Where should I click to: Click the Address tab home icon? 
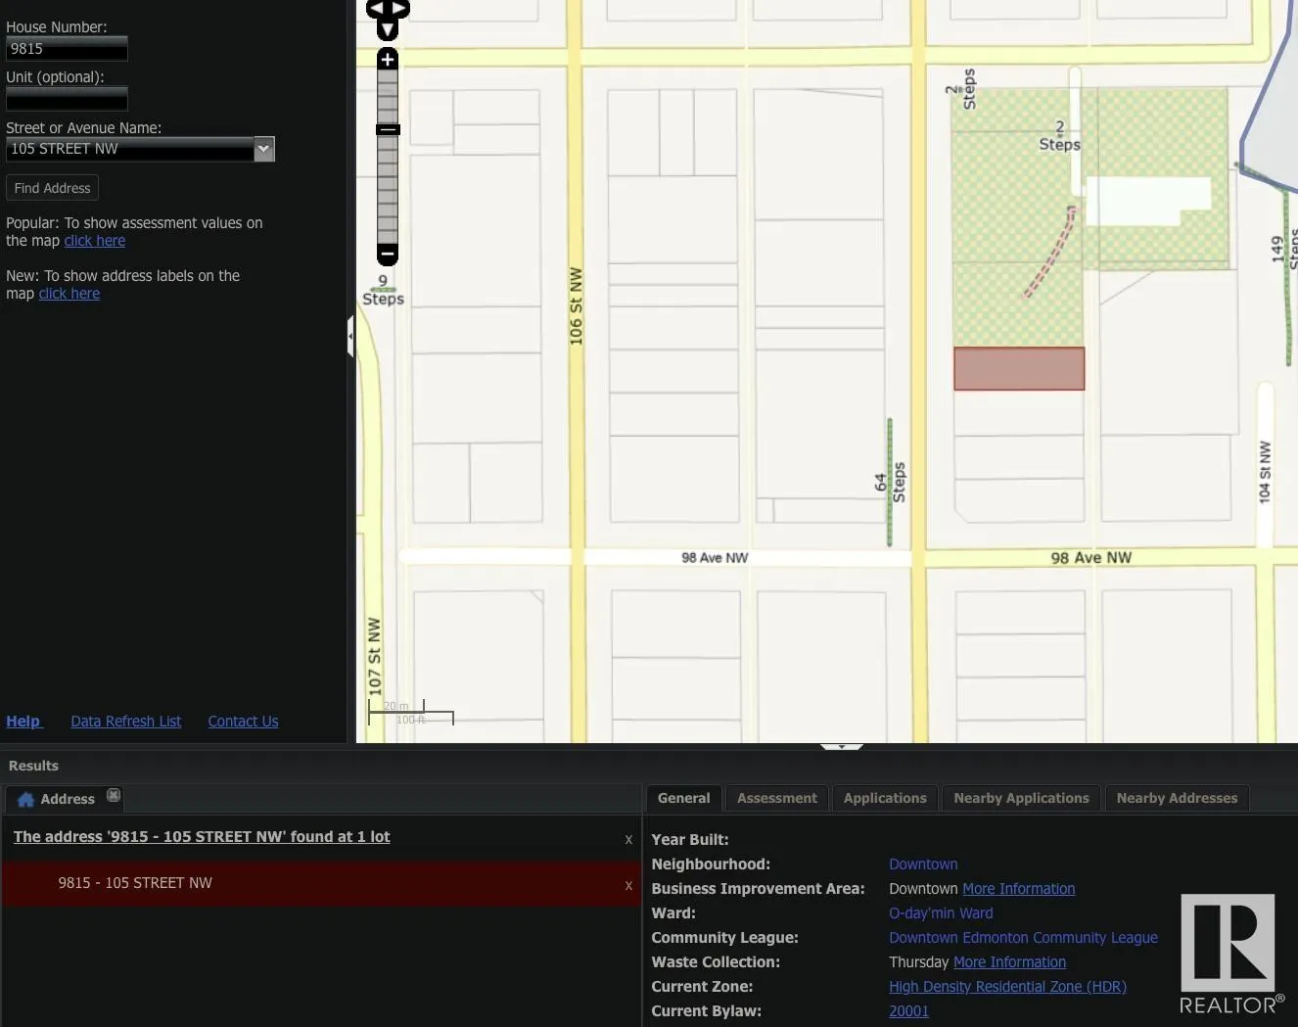26,799
